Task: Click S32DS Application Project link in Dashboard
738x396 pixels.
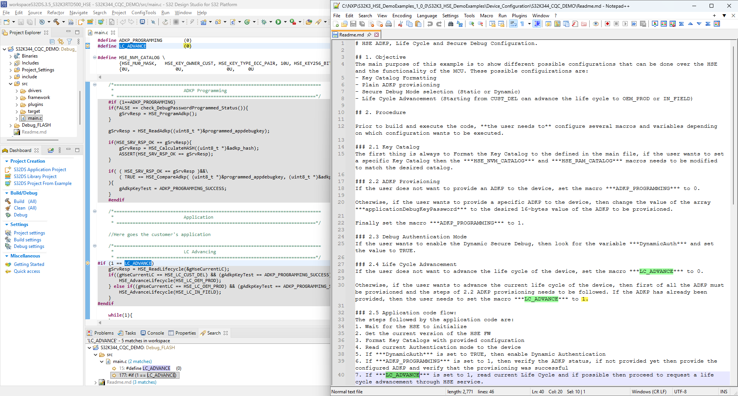Action: pyautogui.click(x=40, y=170)
